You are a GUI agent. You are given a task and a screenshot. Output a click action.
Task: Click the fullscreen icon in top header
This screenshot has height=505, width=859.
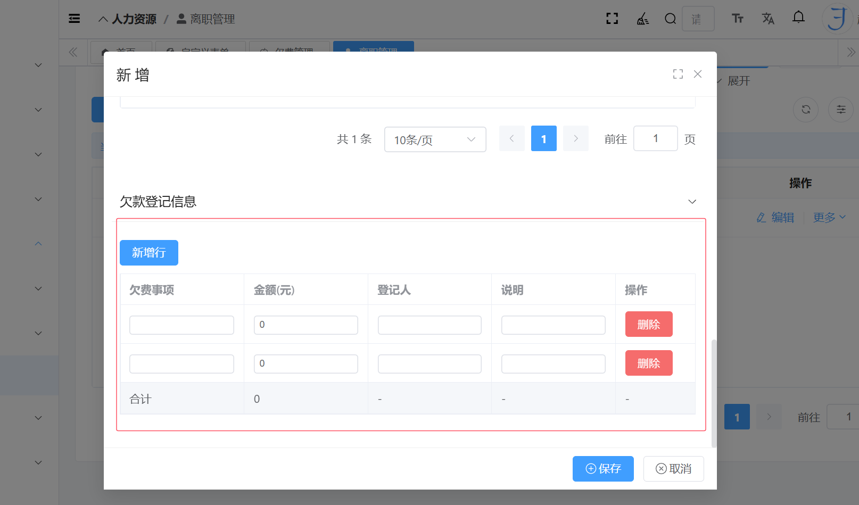click(612, 19)
